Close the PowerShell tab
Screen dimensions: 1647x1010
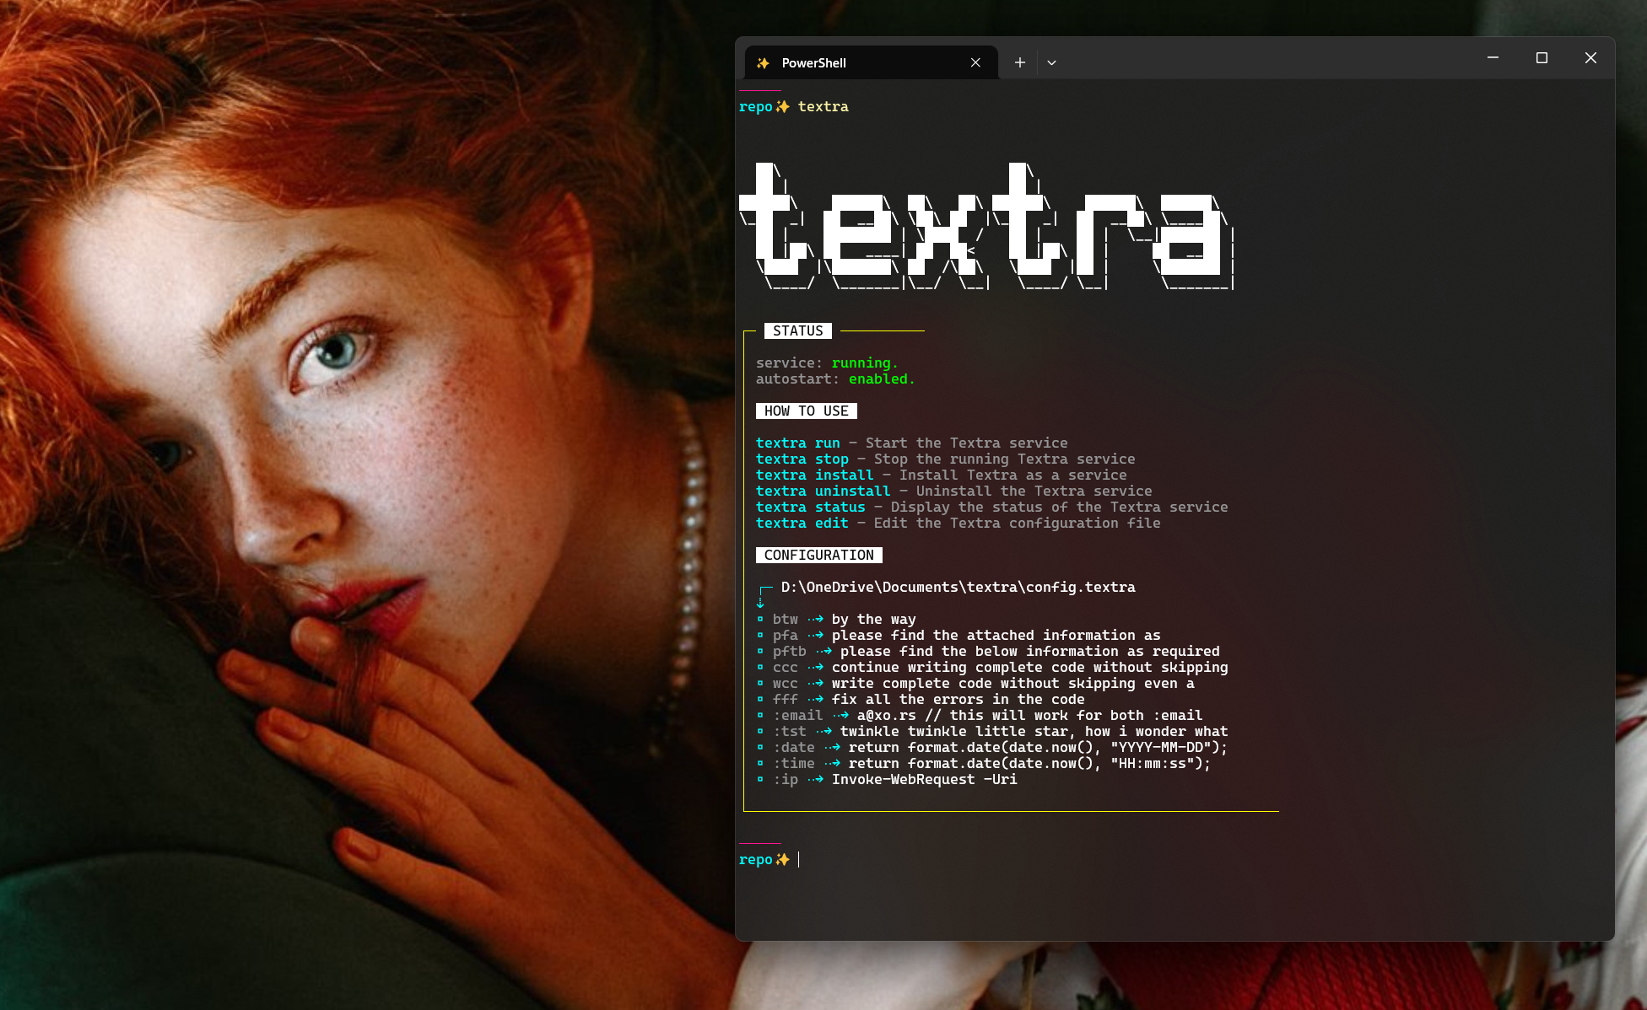(975, 62)
